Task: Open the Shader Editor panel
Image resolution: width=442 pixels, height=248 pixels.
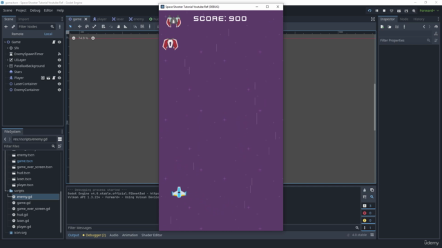Action: pos(152,235)
